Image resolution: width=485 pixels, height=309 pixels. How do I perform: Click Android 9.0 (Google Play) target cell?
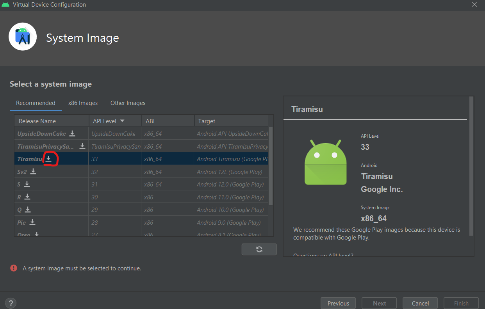(x=231, y=222)
